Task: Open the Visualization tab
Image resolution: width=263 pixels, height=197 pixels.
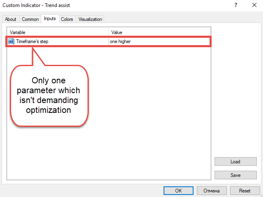Action: (90, 19)
